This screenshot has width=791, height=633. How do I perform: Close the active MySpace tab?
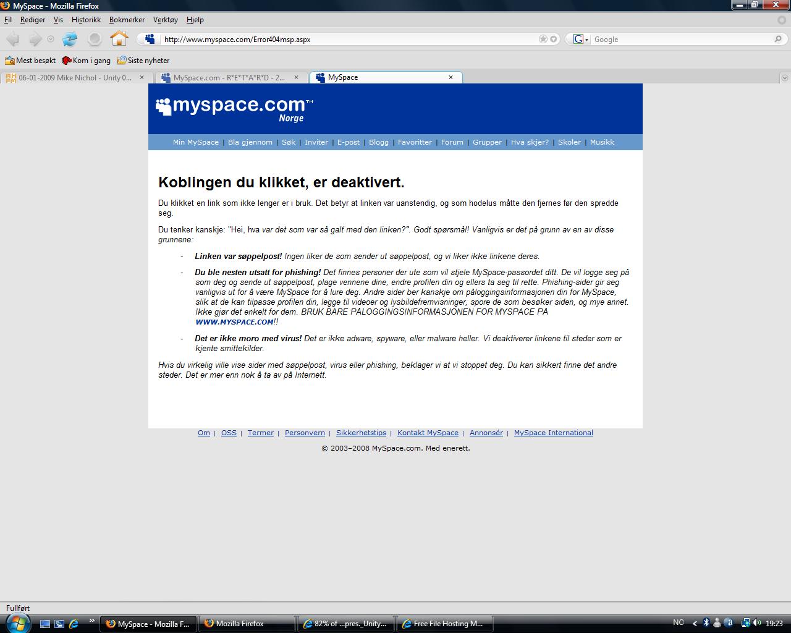(x=450, y=77)
